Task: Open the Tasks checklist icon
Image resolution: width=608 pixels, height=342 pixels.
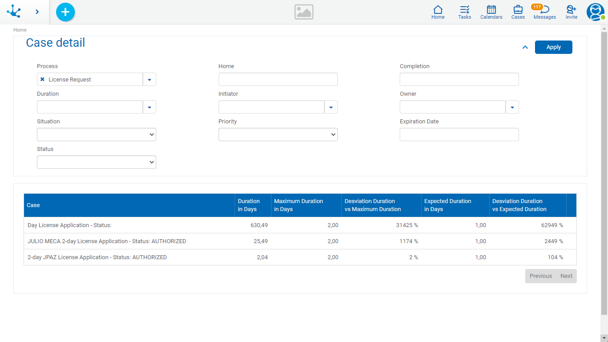Action: point(465,12)
